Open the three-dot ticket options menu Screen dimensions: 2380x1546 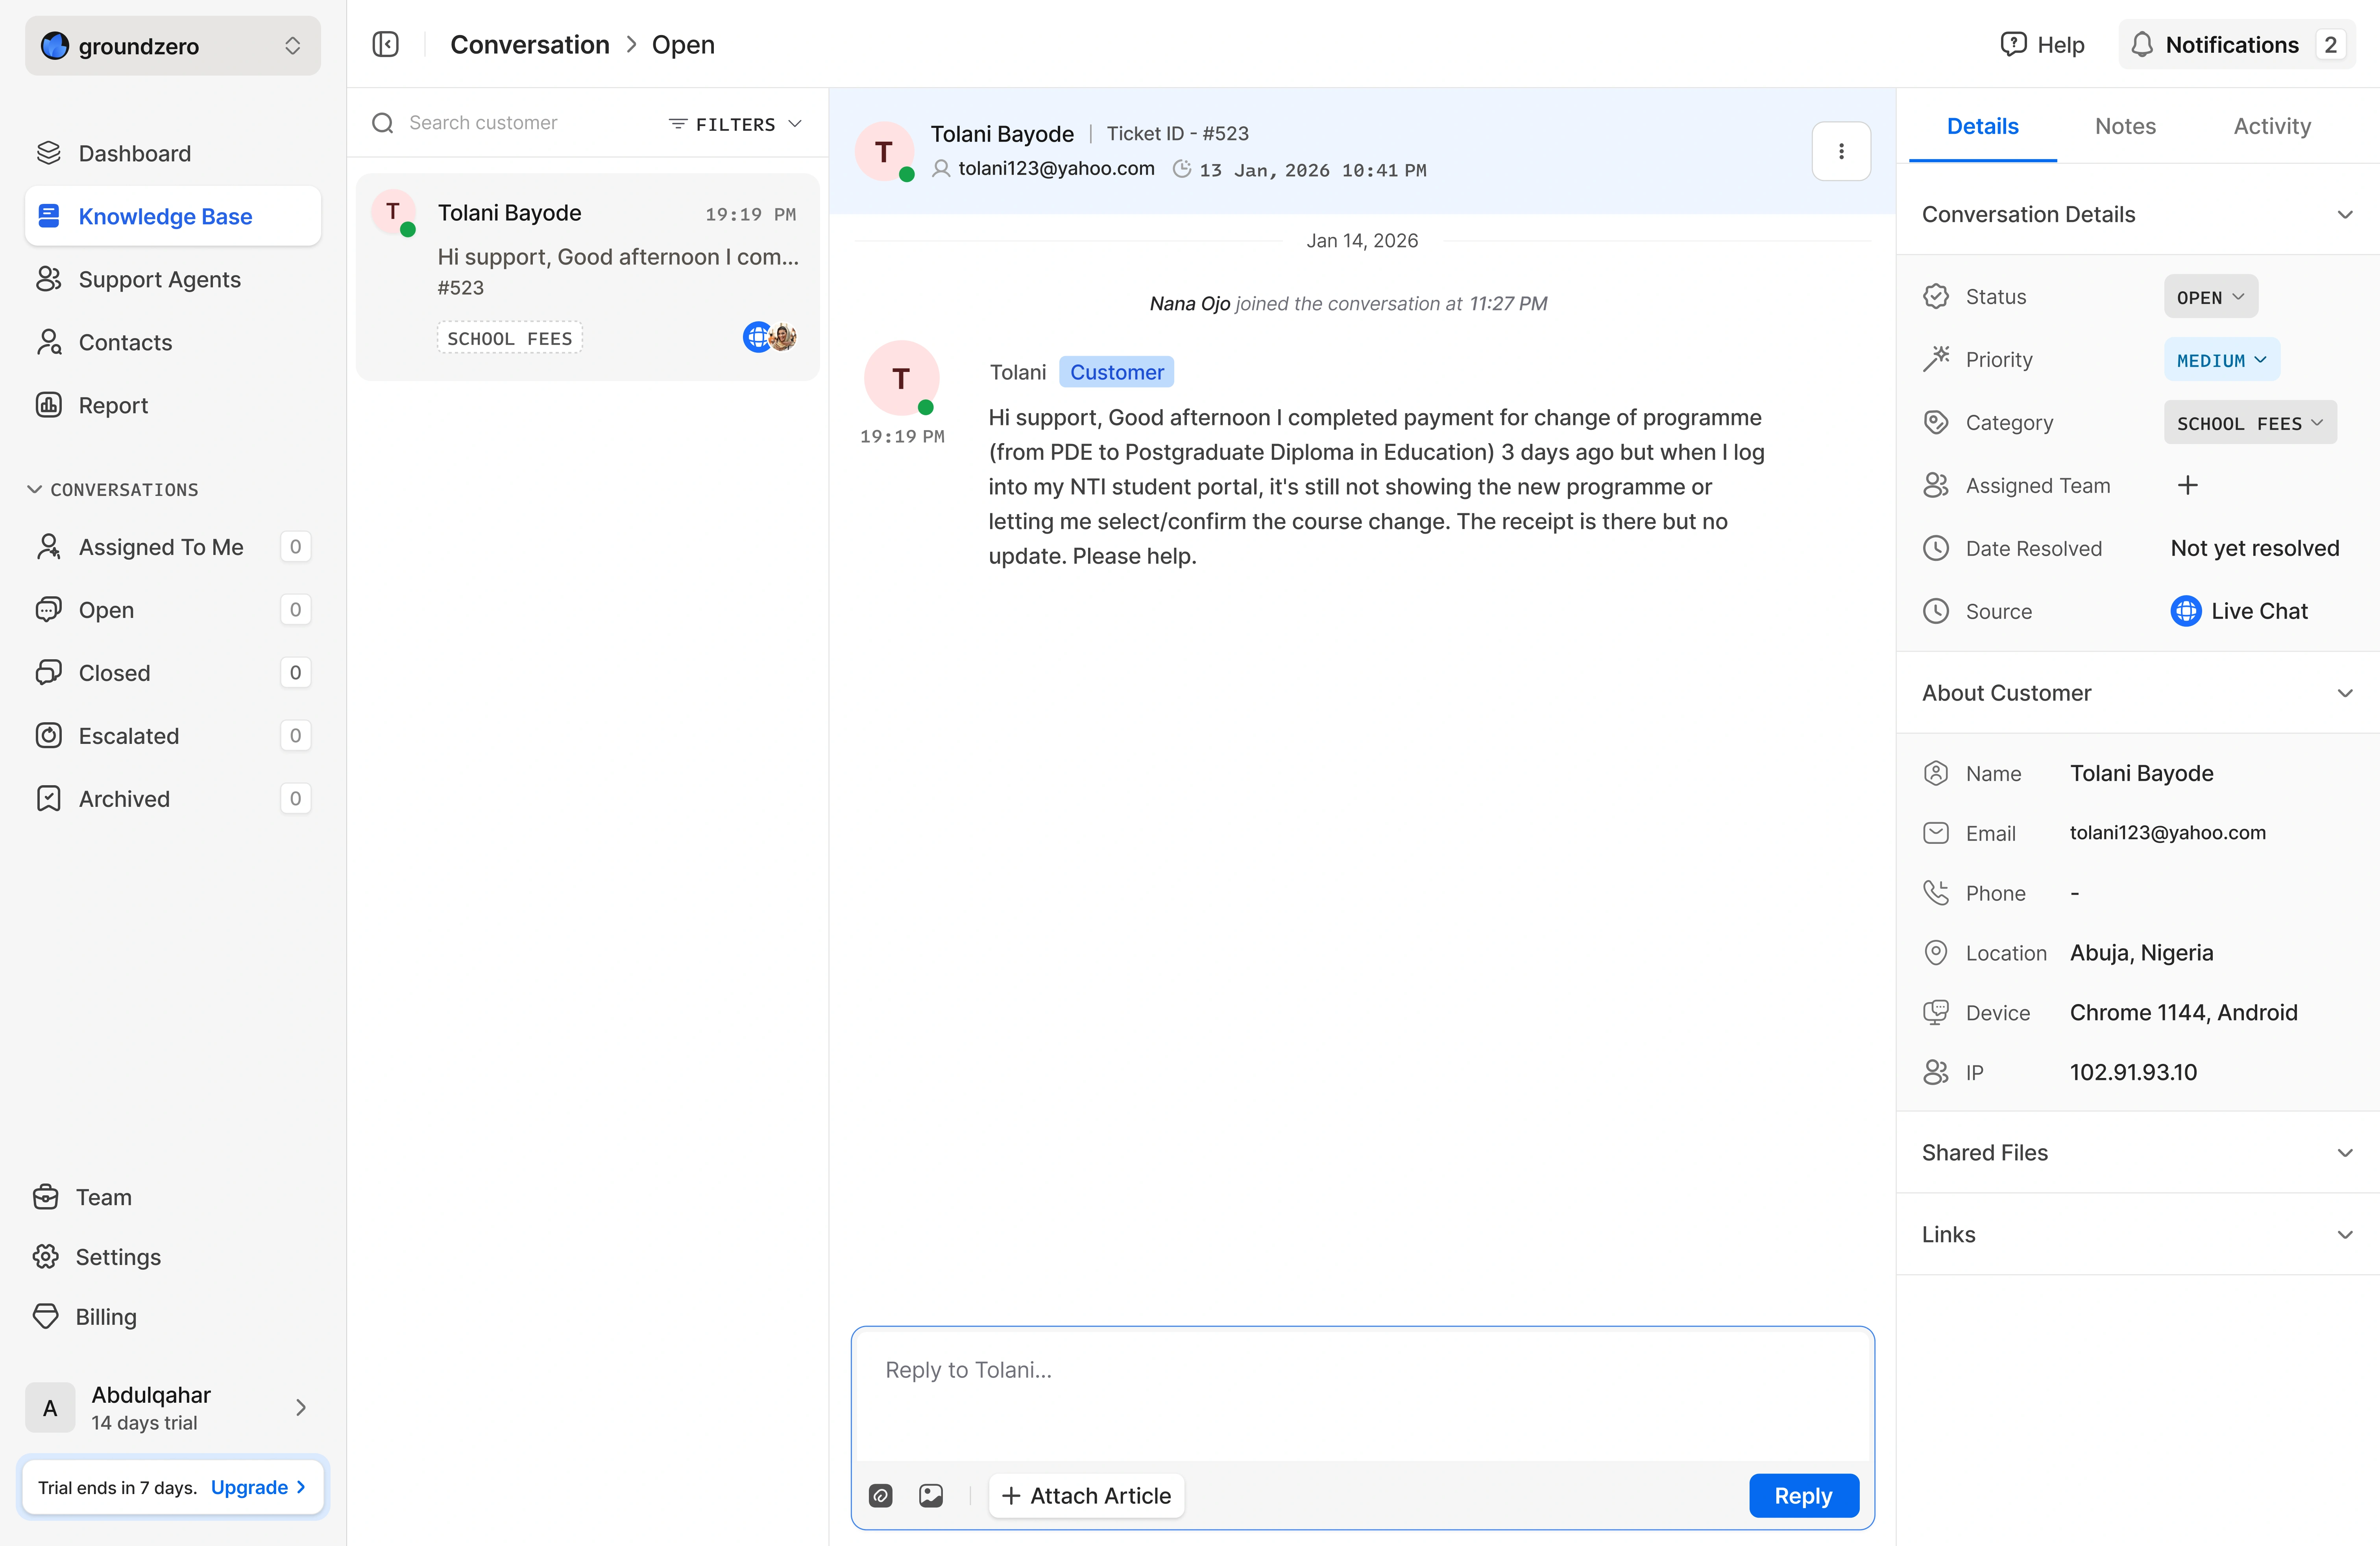[x=1840, y=152]
